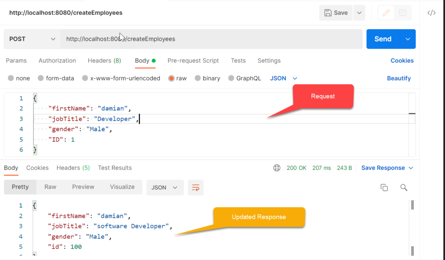Click the blue Send button
Screen dimensions: 445x260
383,39
